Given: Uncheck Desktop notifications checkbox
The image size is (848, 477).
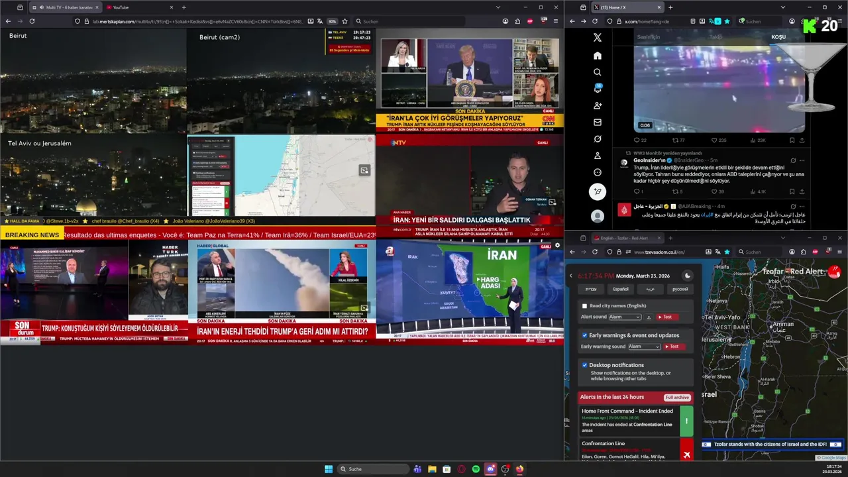Looking at the screenshot, I should click(x=584, y=365).
